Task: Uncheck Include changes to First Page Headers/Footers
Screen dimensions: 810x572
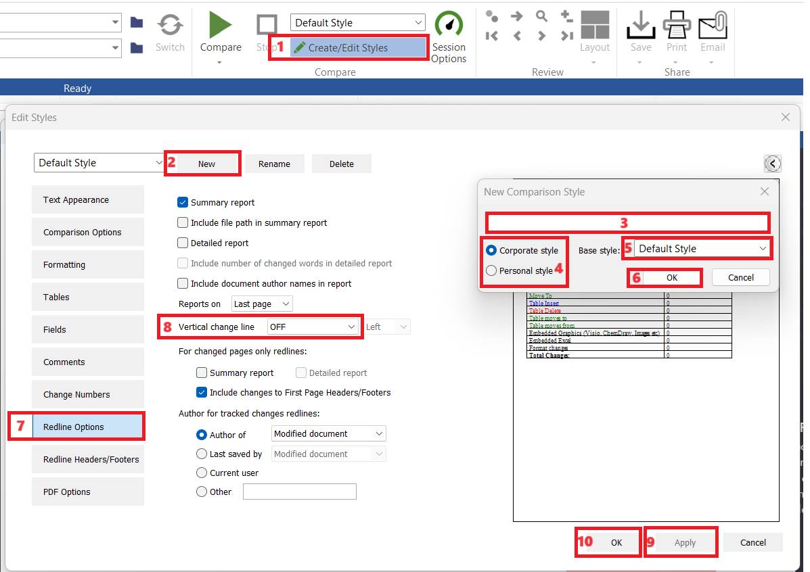Action: pos(202,392)
